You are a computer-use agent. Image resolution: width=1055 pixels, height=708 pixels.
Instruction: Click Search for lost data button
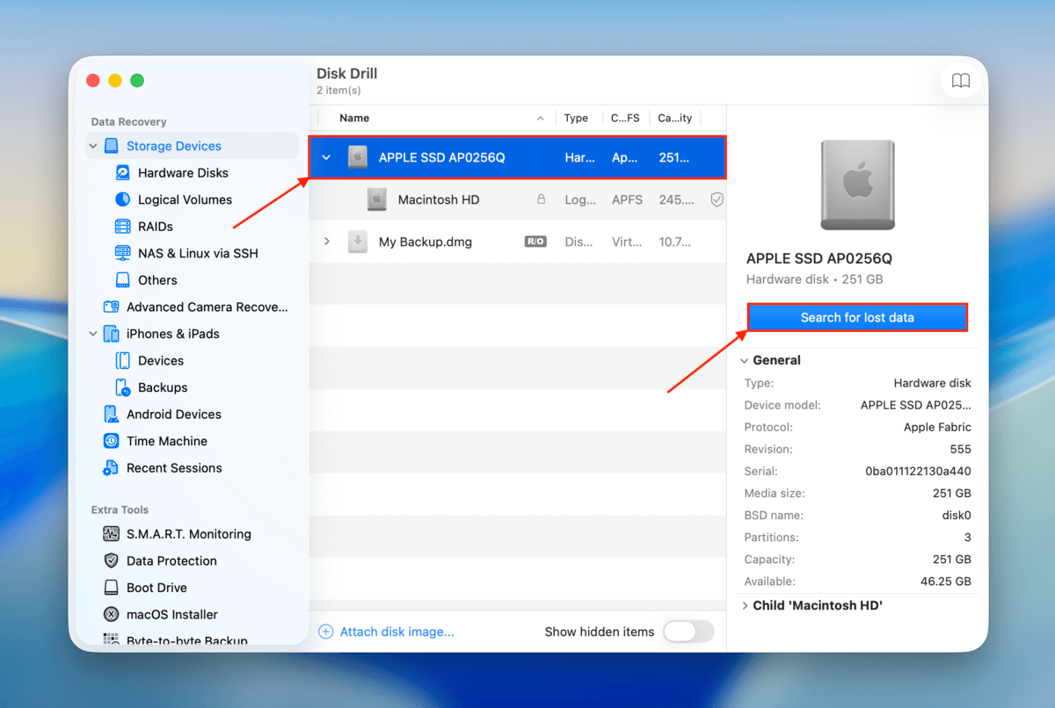[x=856, y=317]
